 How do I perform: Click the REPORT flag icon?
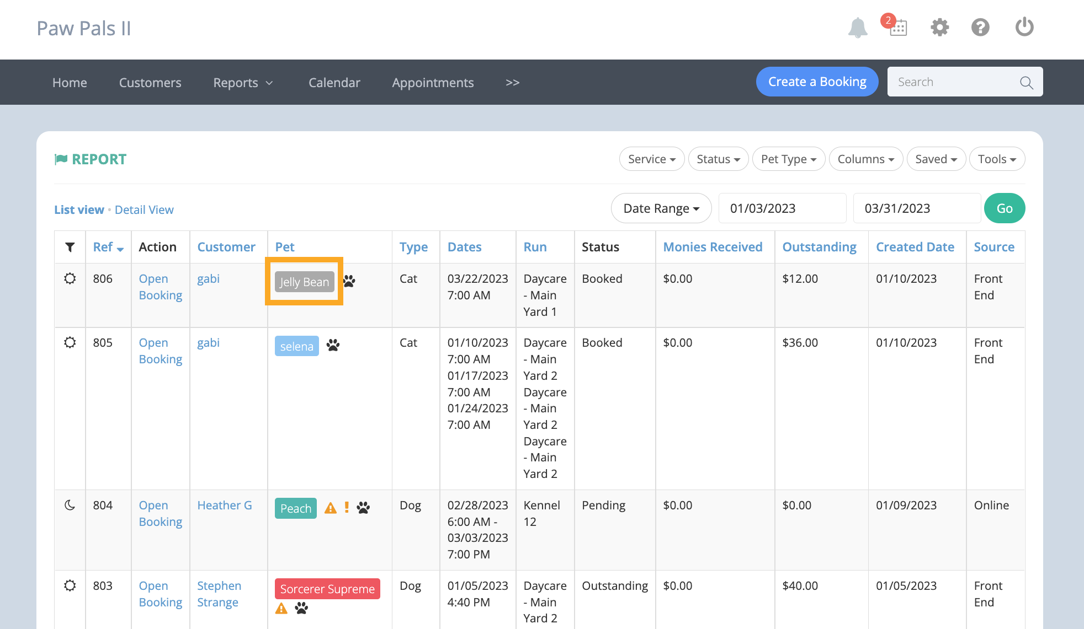pyautogui.click(x=61, y=159)
